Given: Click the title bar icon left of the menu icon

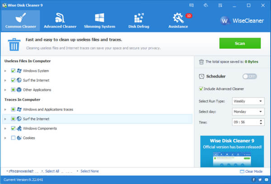Looking at the screenshot, I should tap(206, 5).
